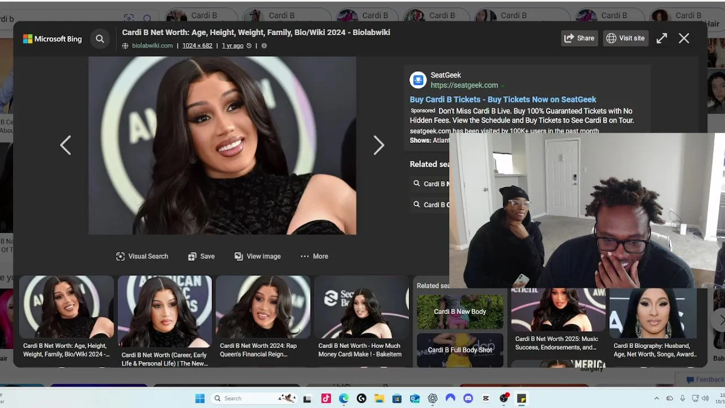725x408 pixels.
Task: Click the taskbar Search box
Action: (254, 398)
